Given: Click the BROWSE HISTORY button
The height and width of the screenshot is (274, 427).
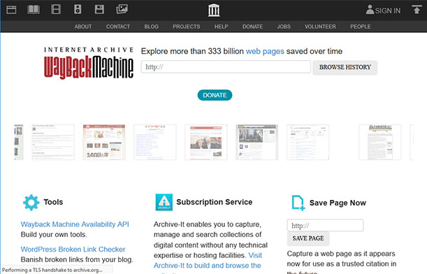Looking at the screenshot, I should tap(345, 67).
